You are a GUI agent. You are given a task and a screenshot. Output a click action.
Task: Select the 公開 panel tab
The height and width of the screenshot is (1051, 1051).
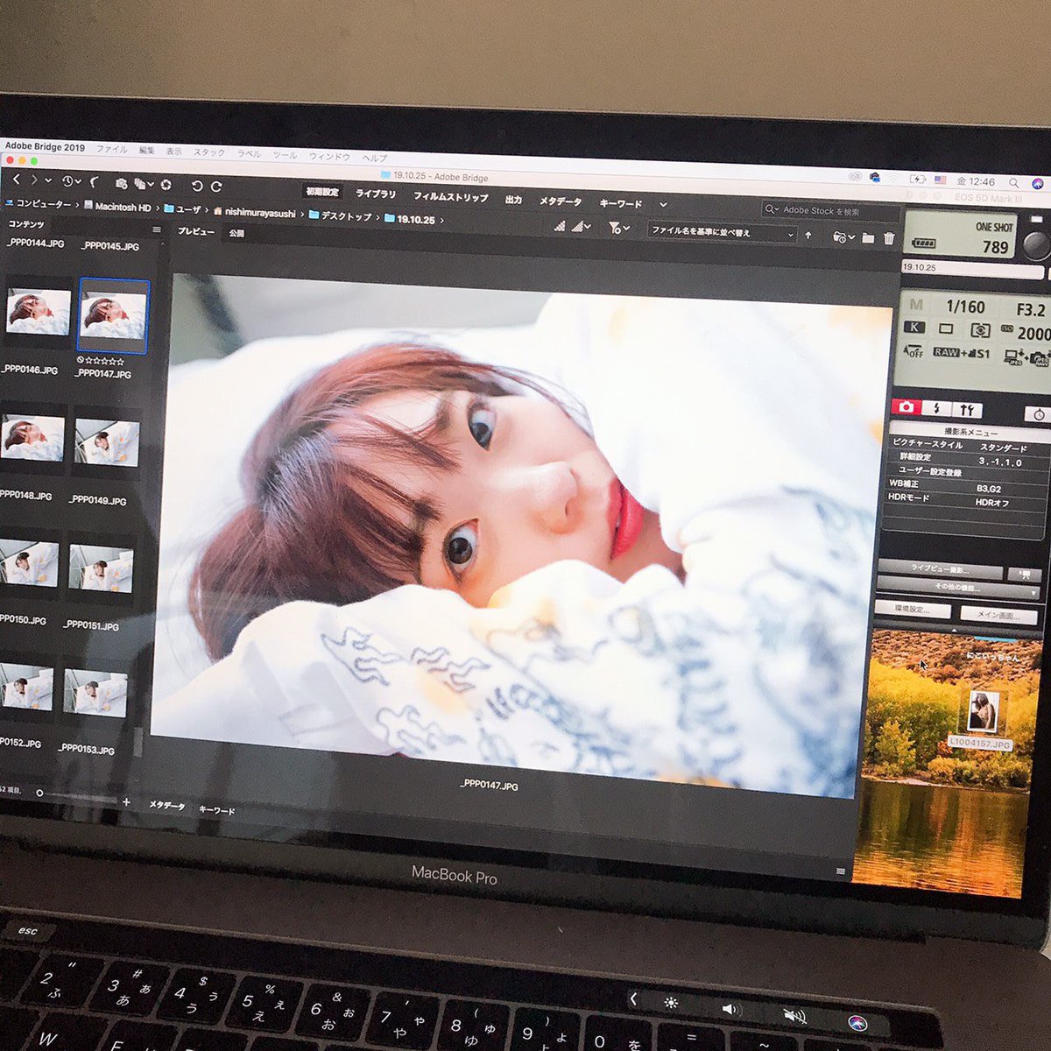click(x=236, y=234)
